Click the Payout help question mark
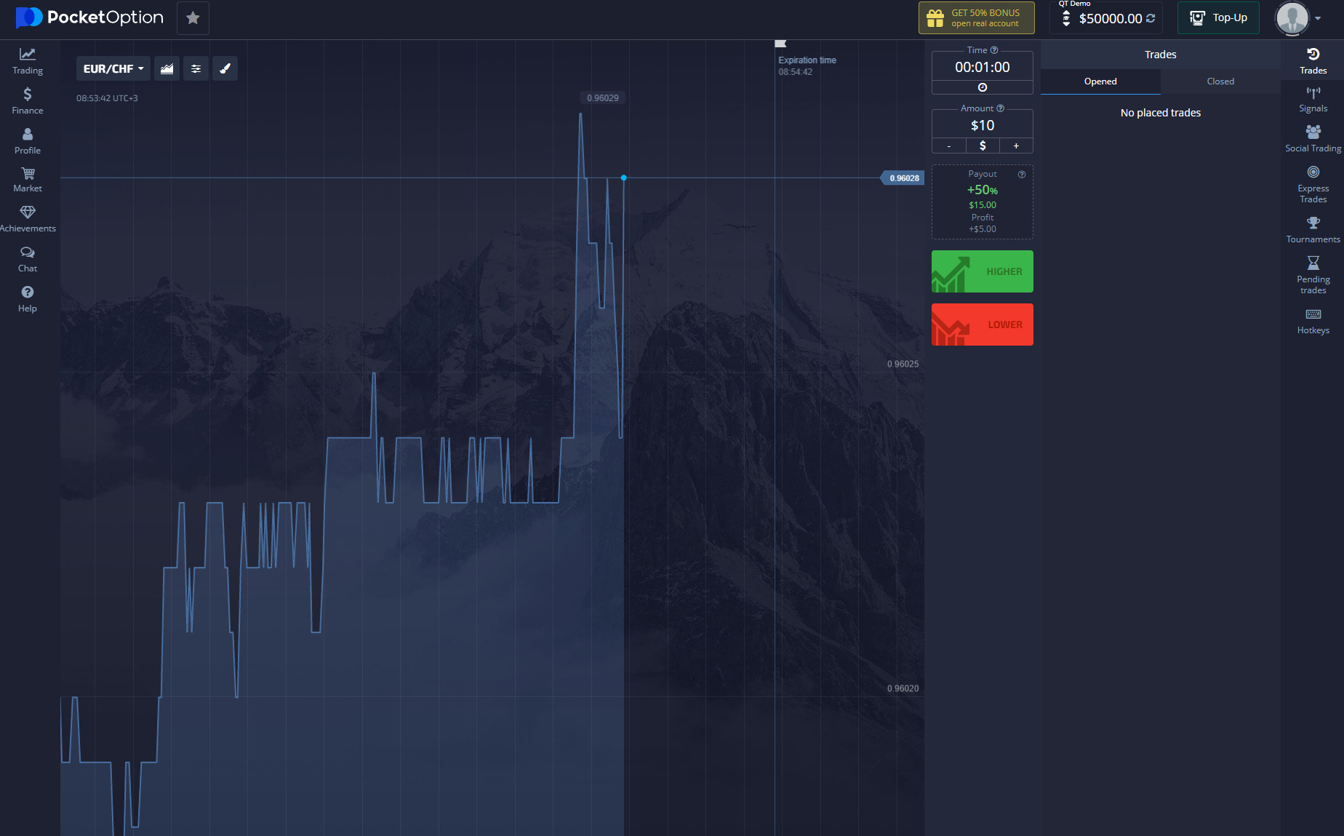The height and width of the screenshot is (836, 1344). click(1022, 175)
